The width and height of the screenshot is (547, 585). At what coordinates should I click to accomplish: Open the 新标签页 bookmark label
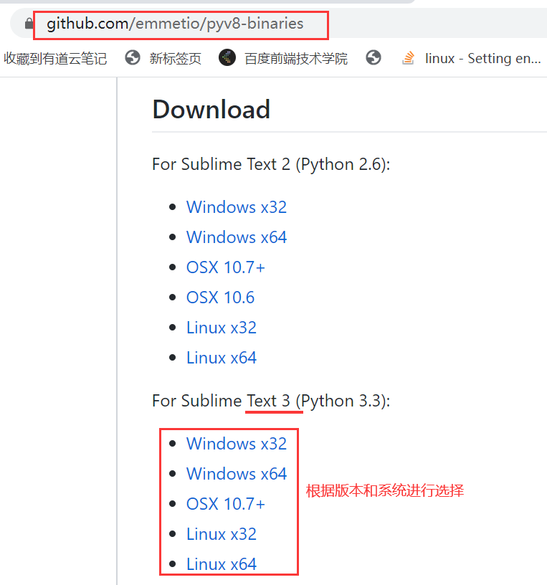pyautogui.click(x=176, y=59)
